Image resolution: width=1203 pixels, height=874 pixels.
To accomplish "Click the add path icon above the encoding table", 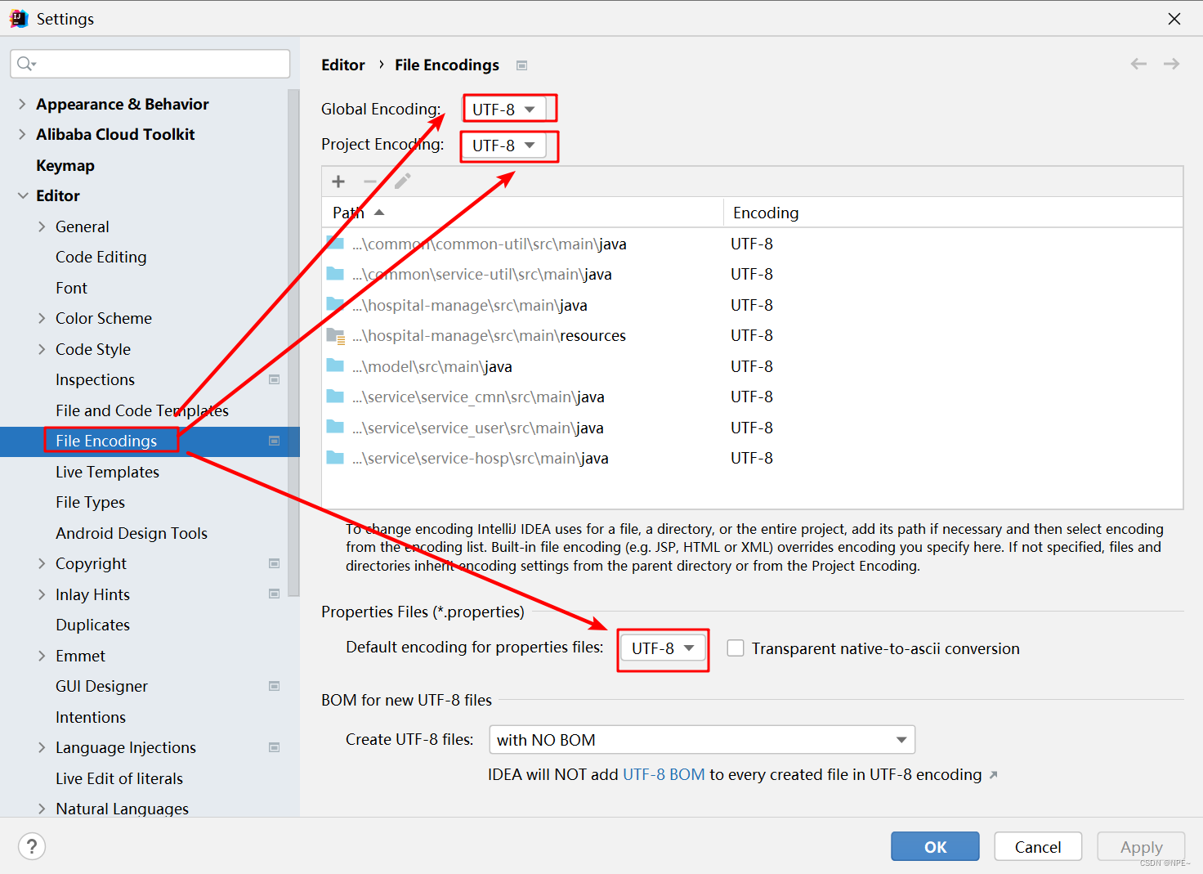I will point(338,181).
